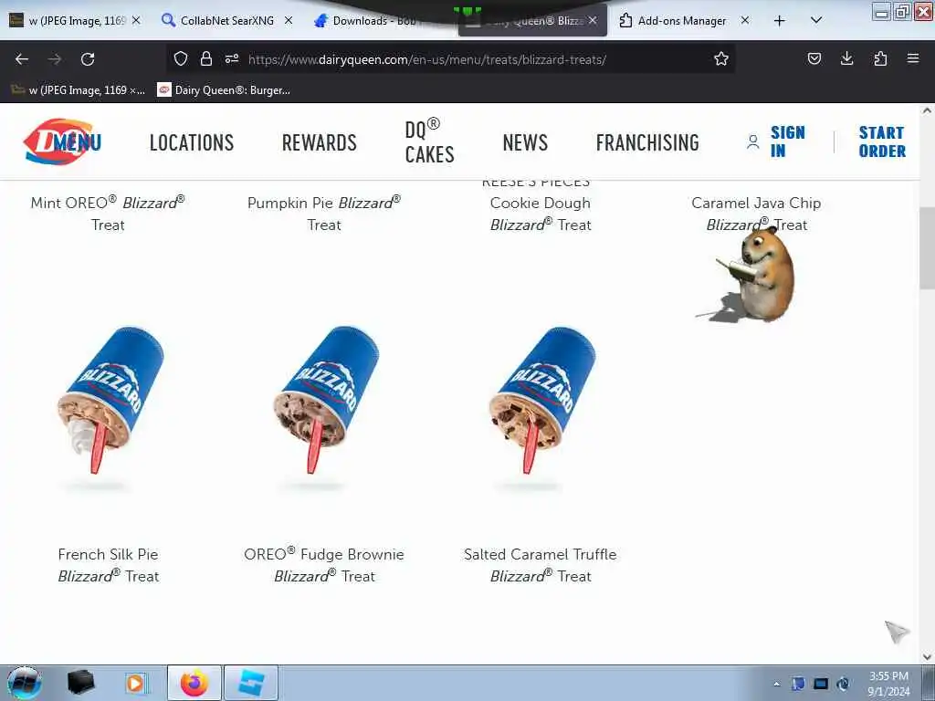
Task: Open the Extensions puzzle icon
Action: [880, 58]
